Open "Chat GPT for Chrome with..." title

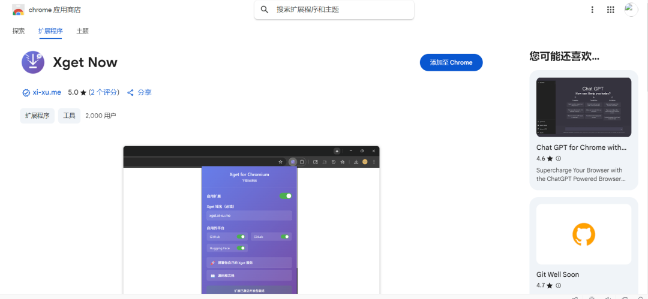click(x=581, y=147)
